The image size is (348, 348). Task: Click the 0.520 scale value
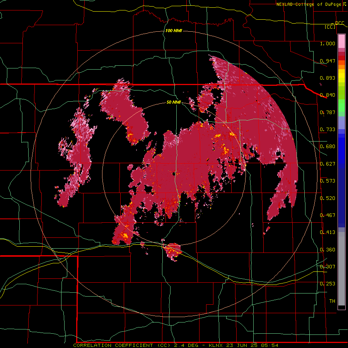pos(328,198)
